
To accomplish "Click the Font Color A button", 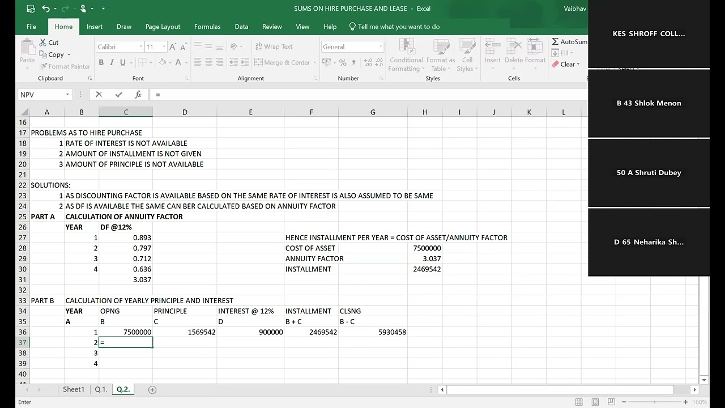I will click(x=178, y=62).
